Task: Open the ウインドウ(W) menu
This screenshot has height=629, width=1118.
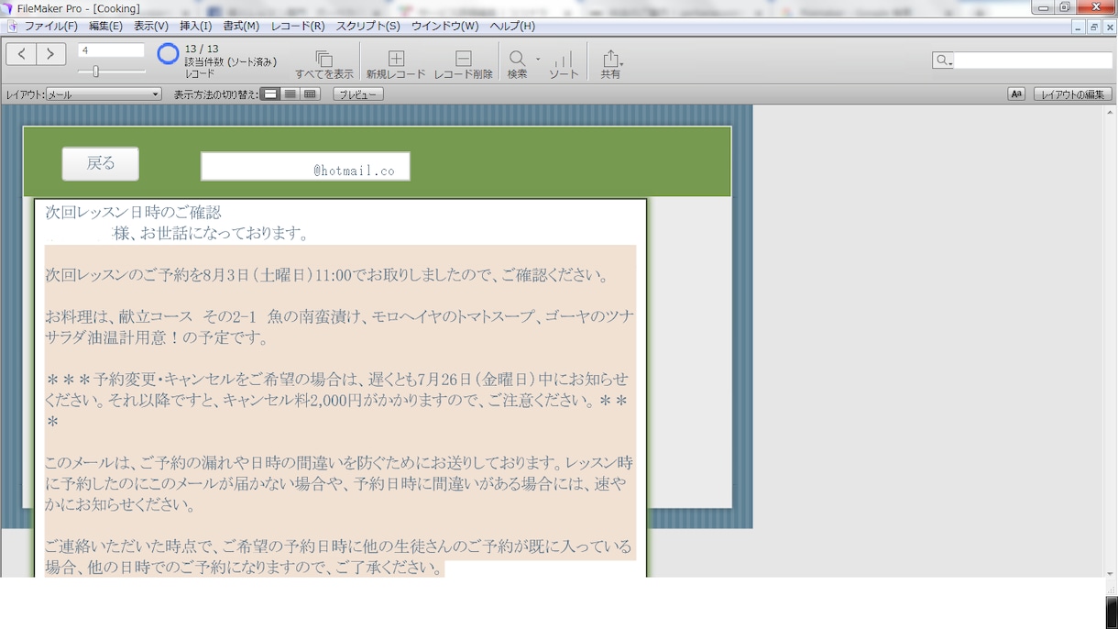Action: coord(444,27)
